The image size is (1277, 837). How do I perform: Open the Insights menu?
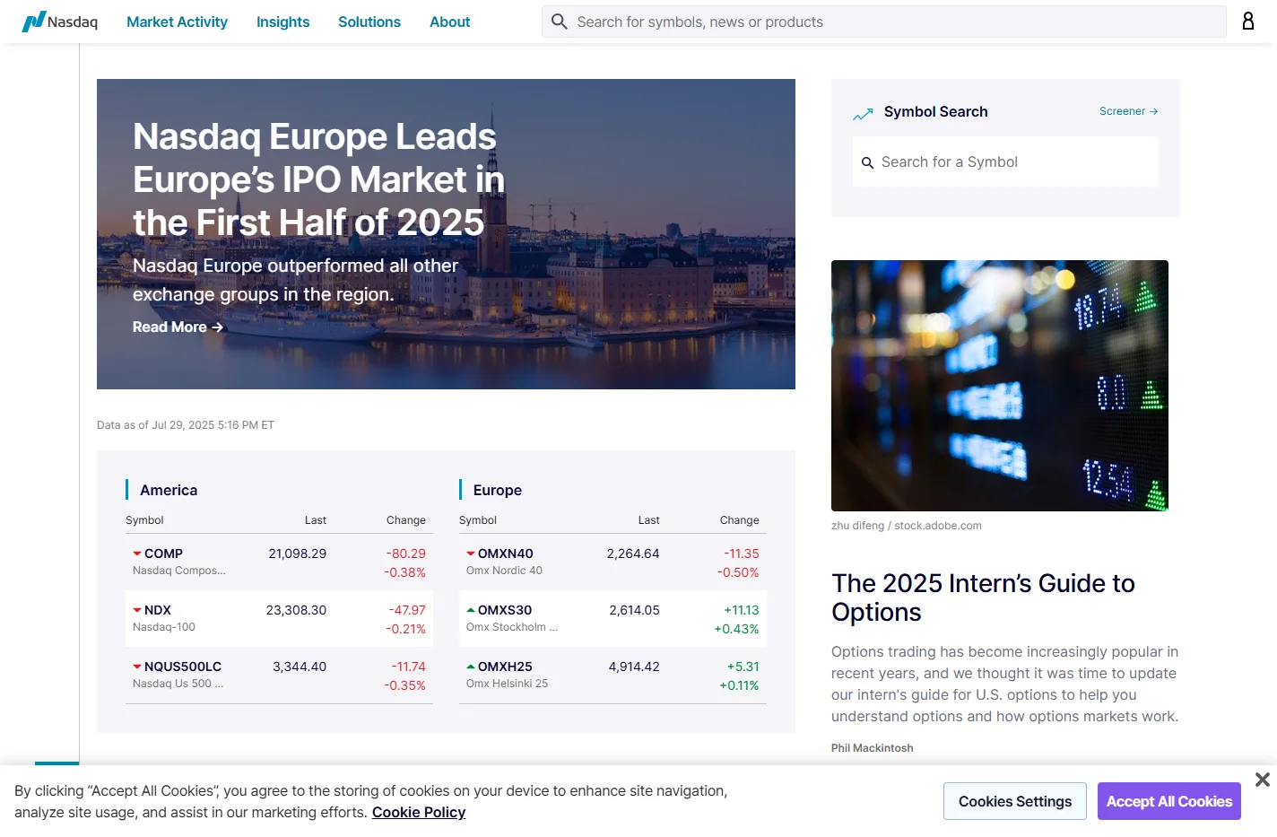coord(282,22)
